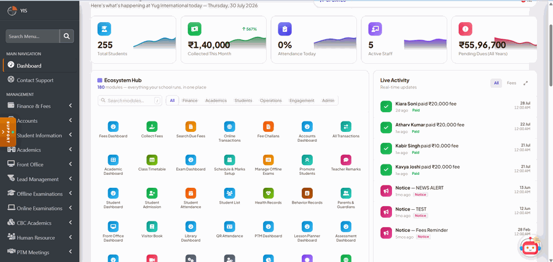
Task: Open the orange Support side tab
Action: (x=8, y=132)
